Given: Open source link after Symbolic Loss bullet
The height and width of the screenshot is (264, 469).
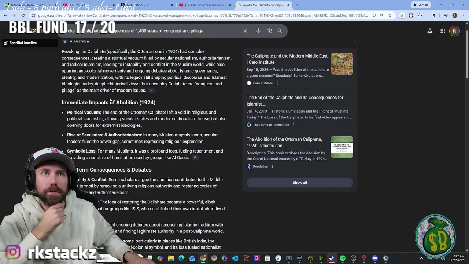Looking at the screenshot, I should click(195, 158).
